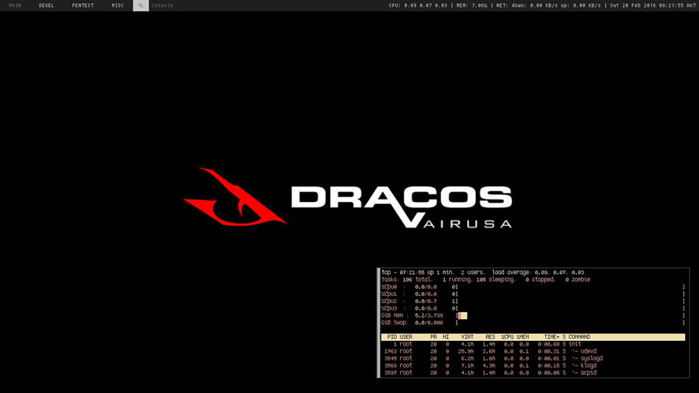The height and width of the screenshot is (393, 699).
Task: Click the CPU load readout in status bar
Action: (418, 5)
